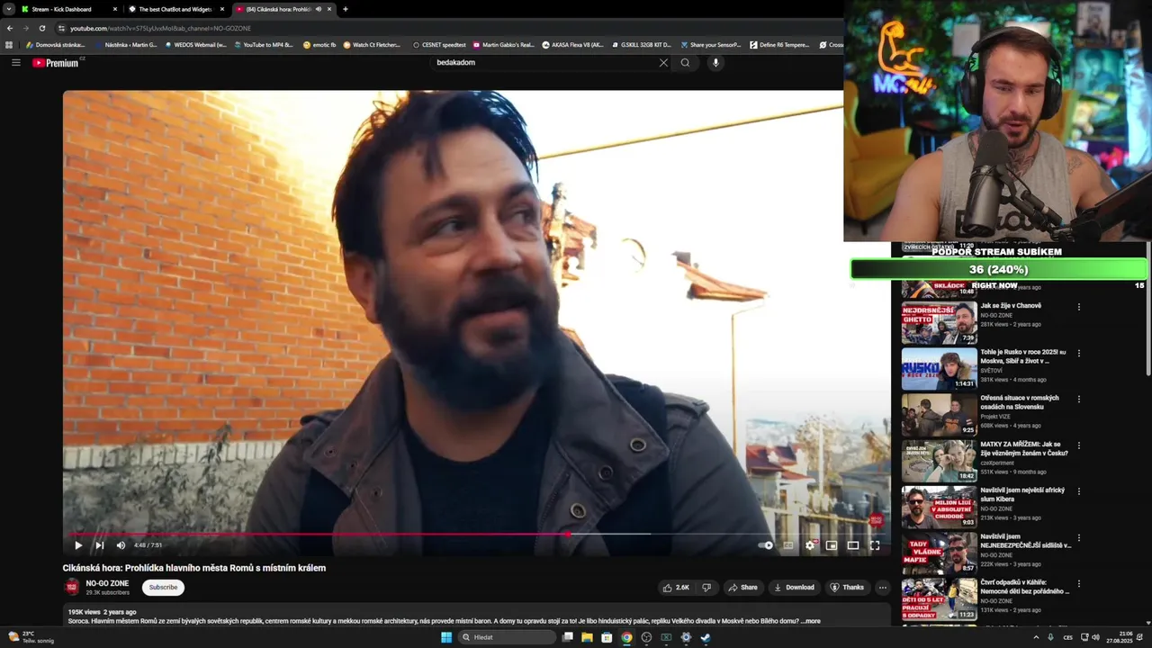
Task: Open NO-GO ZONE channel name link
Action: click(x=107, y=583)
